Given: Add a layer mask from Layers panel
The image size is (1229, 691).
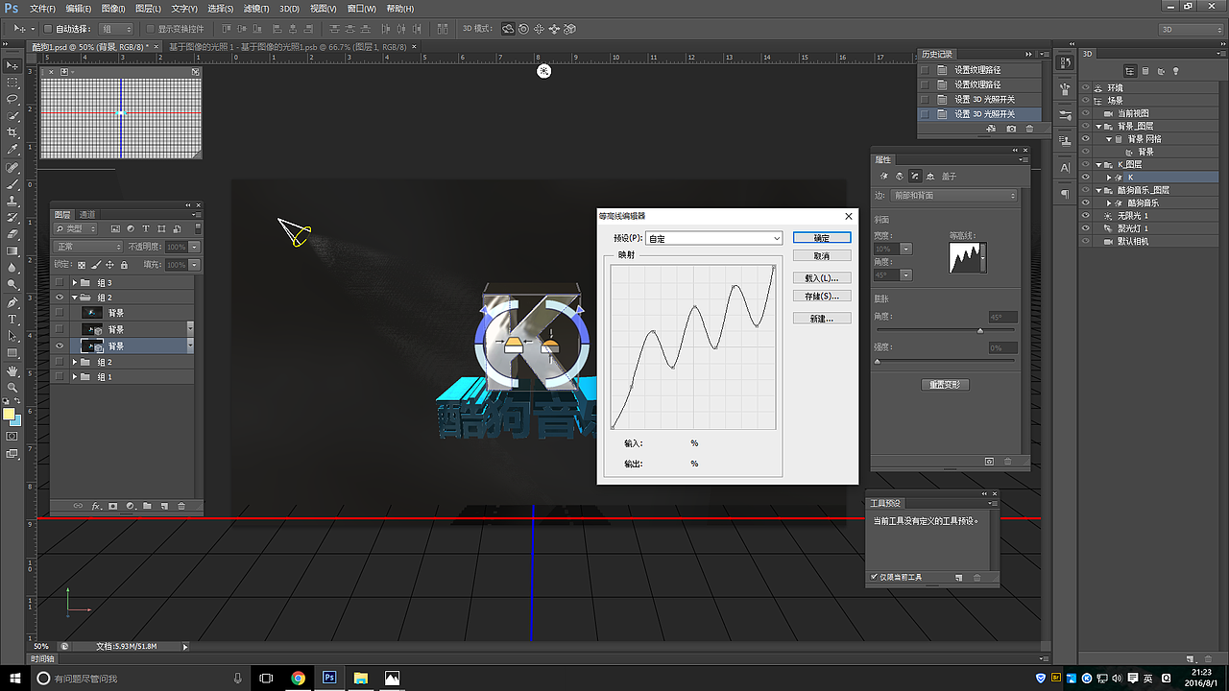Looking at the screenshot, I should [x=113, y=505].
